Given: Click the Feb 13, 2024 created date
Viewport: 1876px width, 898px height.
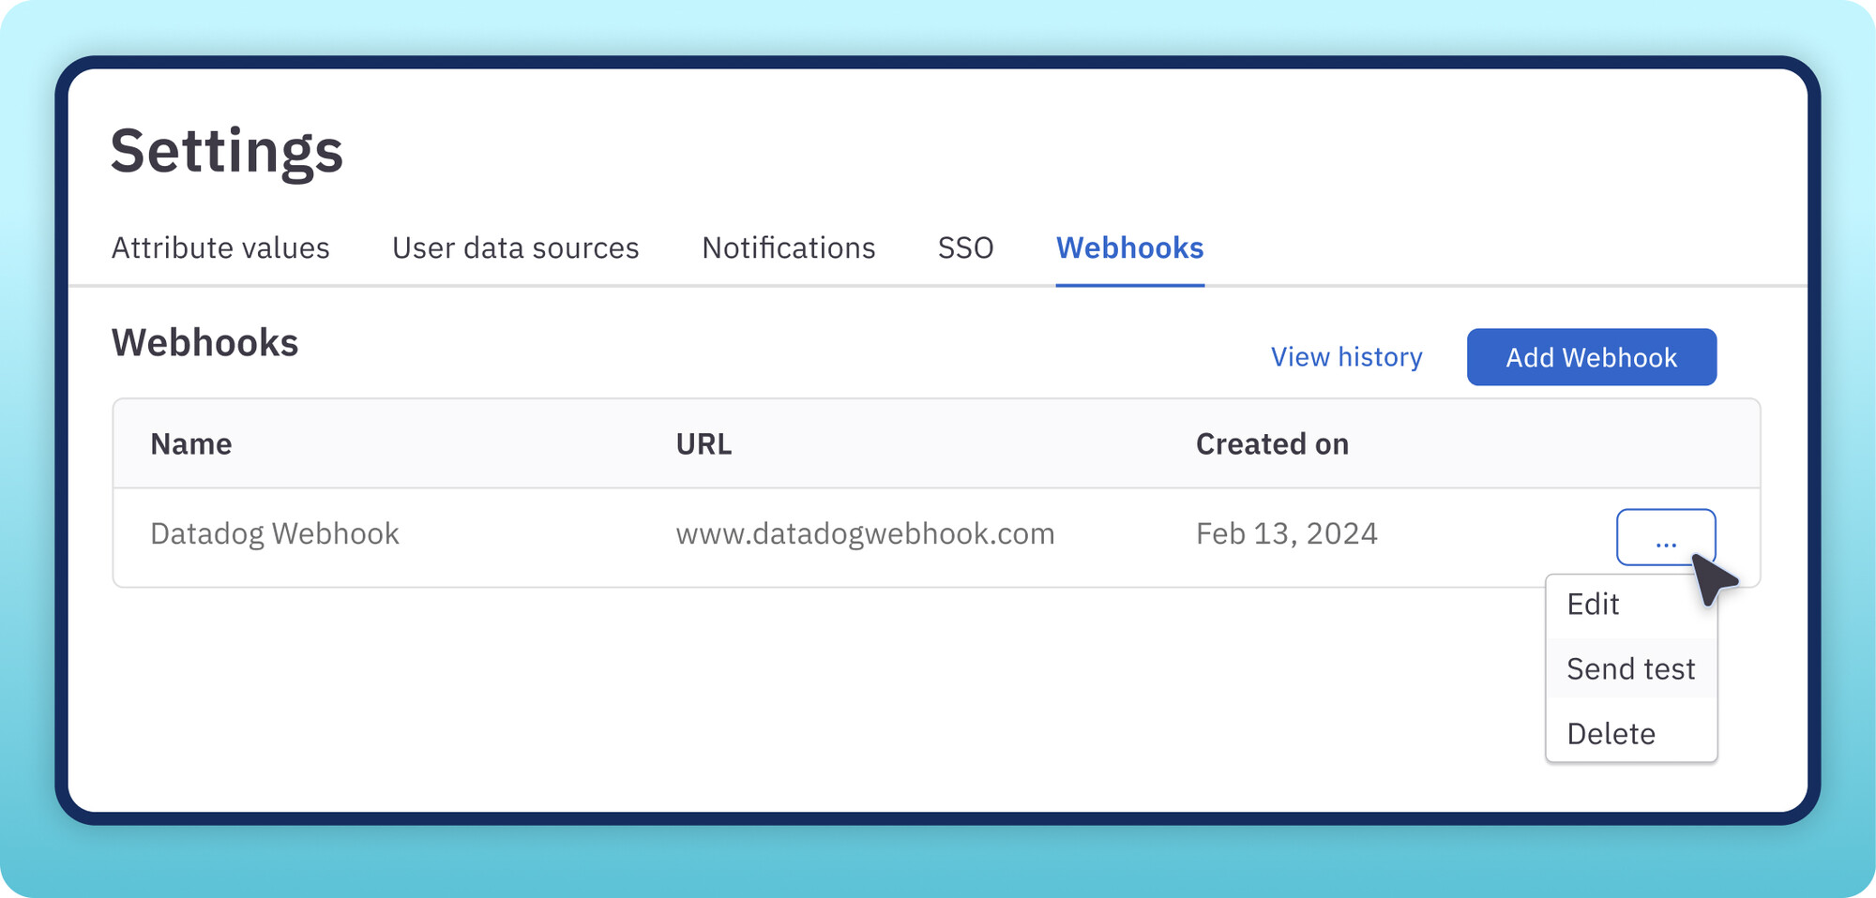Looking at the screenshot, I should (1286, 533).
